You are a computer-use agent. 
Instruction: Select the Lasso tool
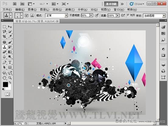[4, 32]
